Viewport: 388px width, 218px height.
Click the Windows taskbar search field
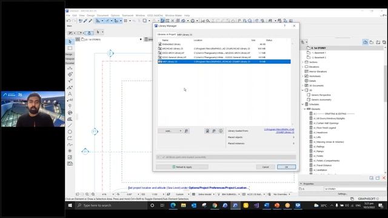[112, 205]
